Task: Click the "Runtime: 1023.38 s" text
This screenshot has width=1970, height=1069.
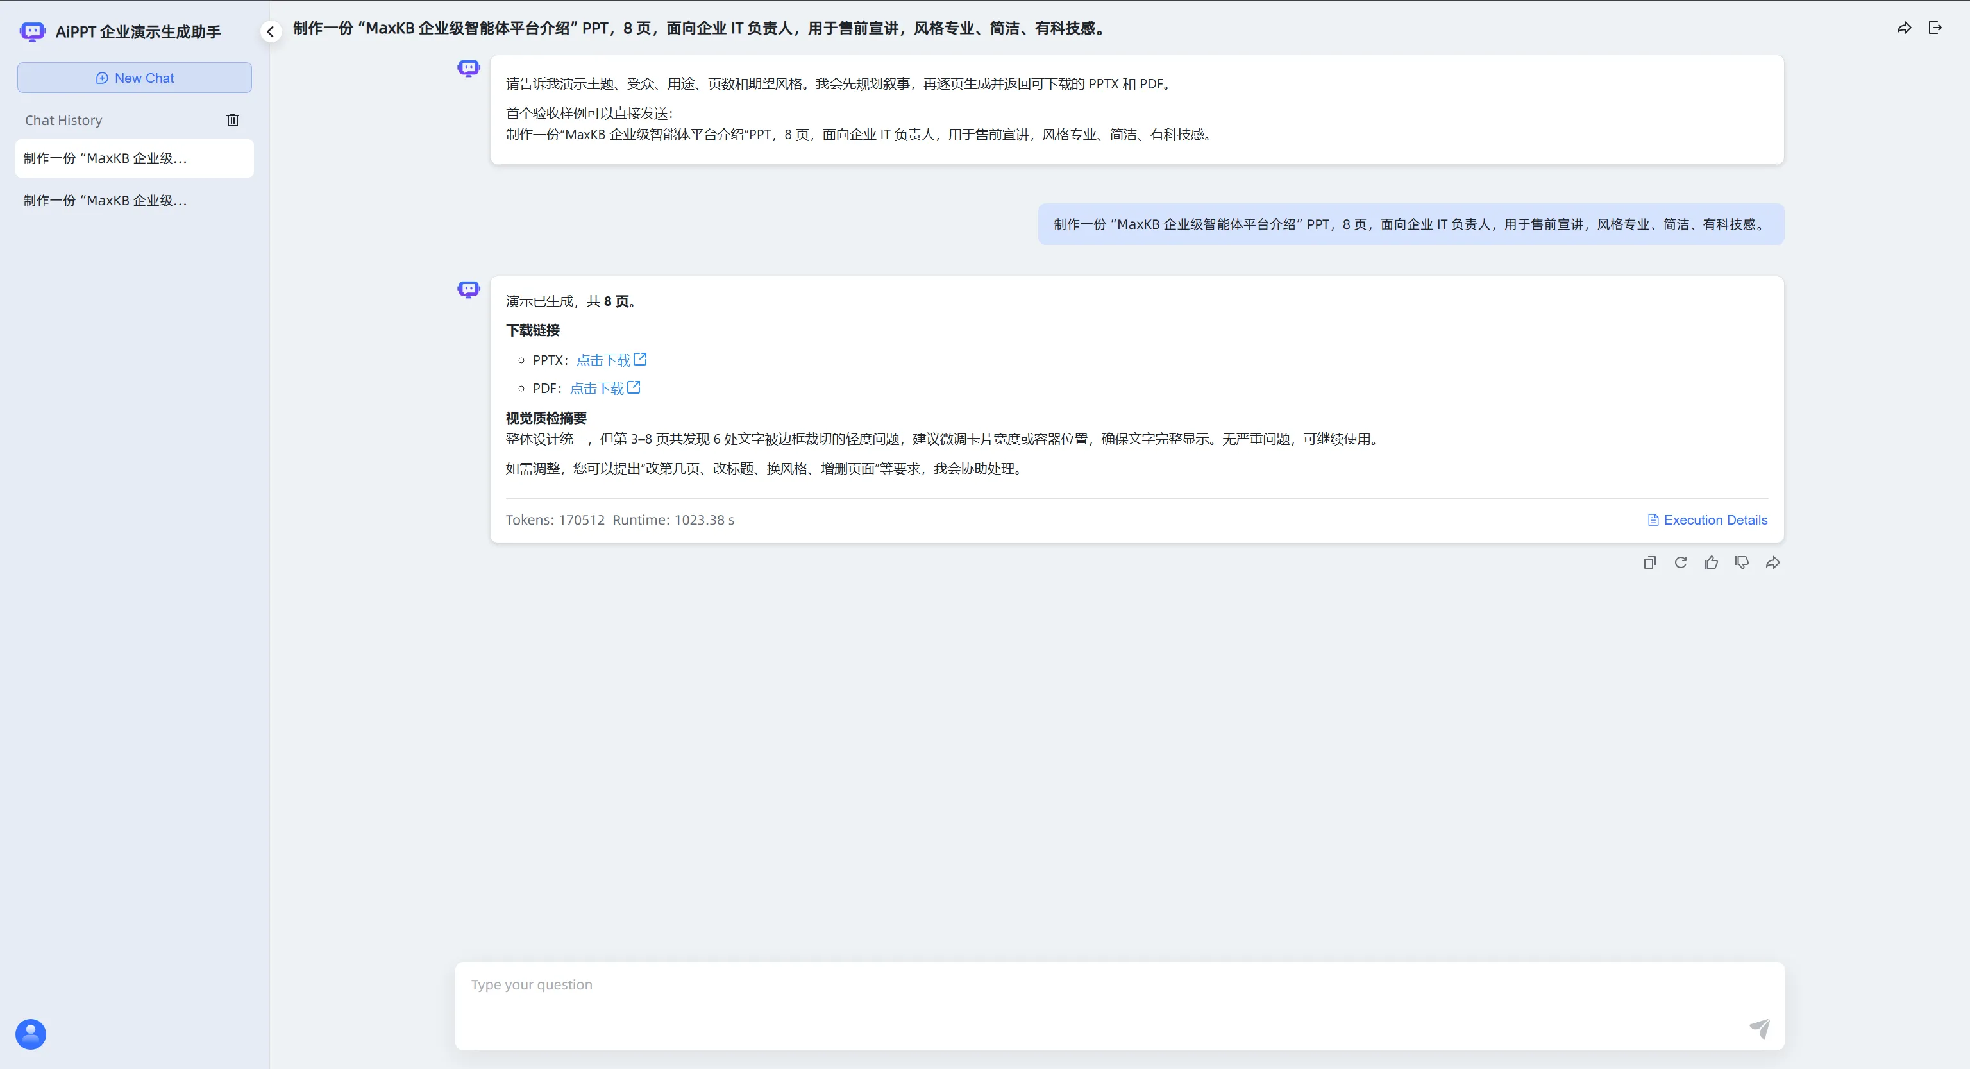Action: tap(673, 520)
